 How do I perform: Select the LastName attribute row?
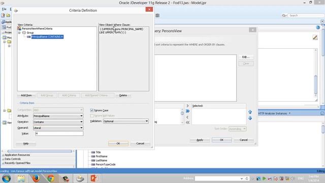tap(102, 161)
